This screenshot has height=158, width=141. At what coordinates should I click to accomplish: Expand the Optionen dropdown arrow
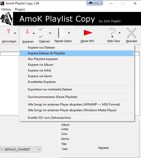point(50,33)
